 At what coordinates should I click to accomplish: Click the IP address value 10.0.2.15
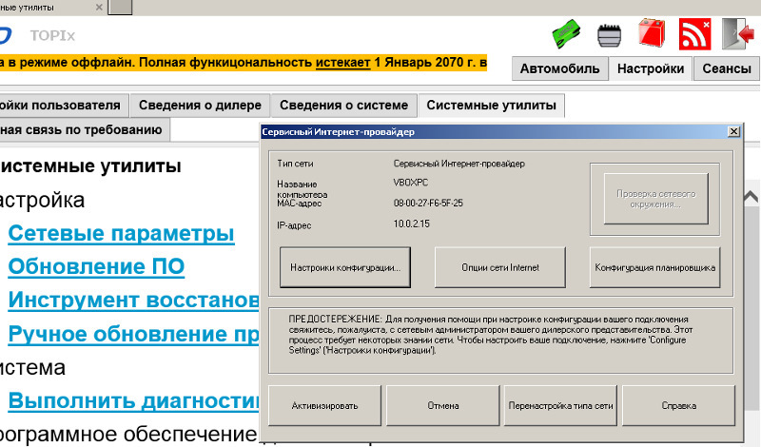[412, 223]
